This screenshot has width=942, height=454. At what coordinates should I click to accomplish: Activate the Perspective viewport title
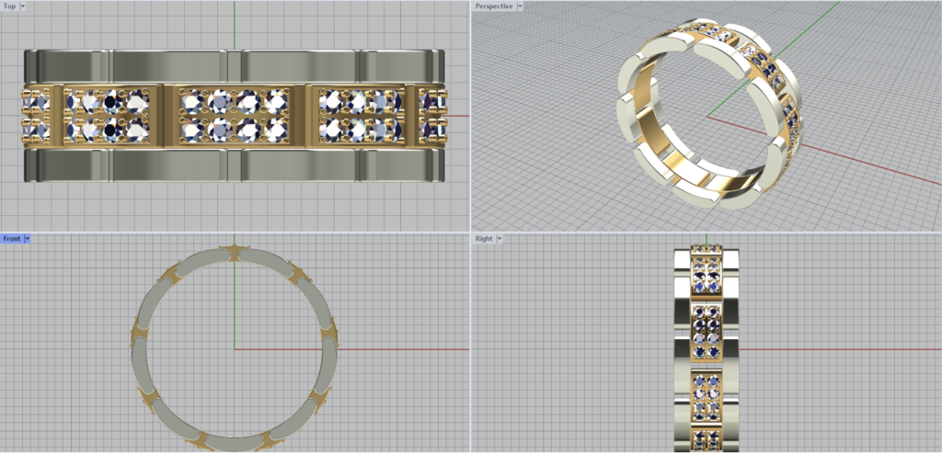click(494, 6)
